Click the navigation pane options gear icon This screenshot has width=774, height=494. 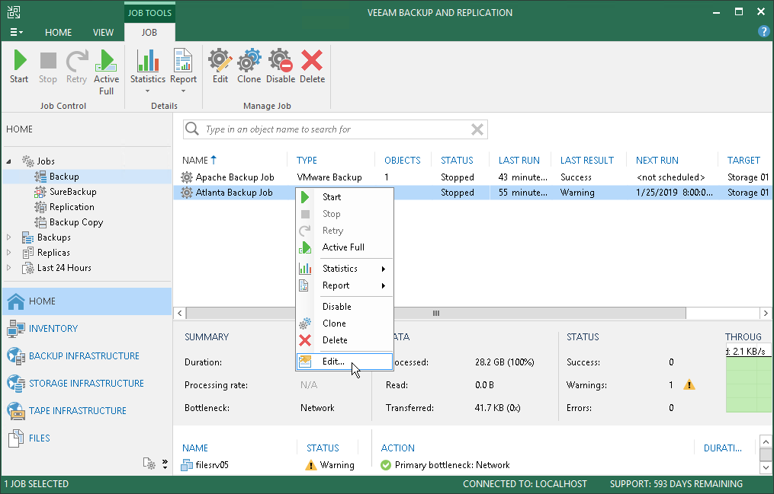click(x=149, y=463)
